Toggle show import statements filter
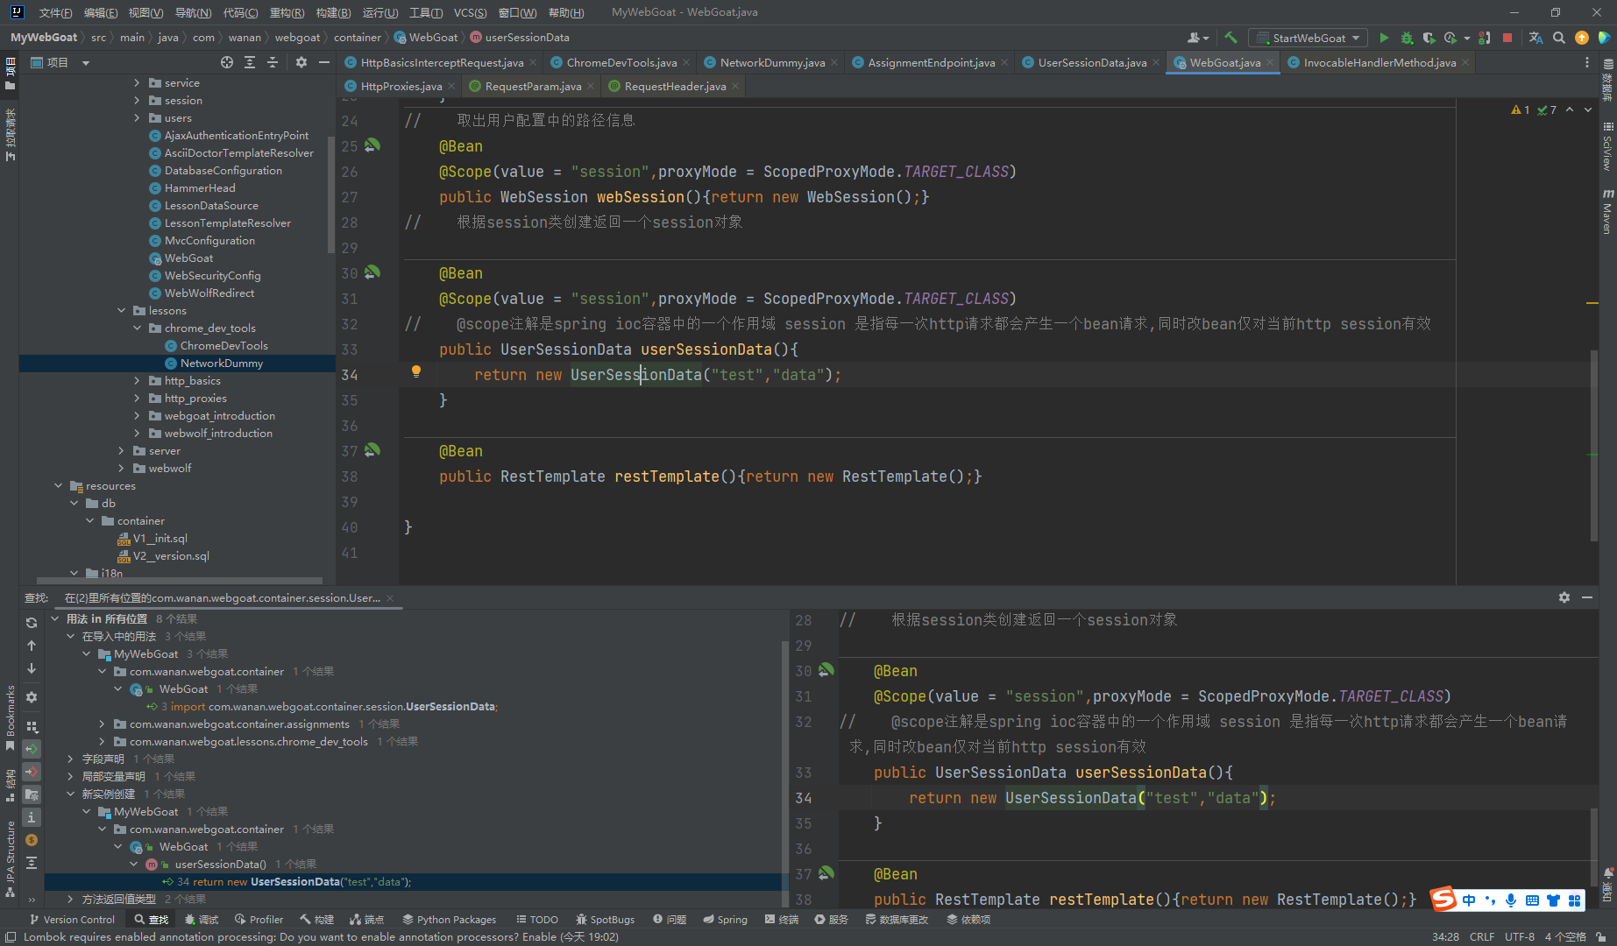The width and height of the screenshot is (1617, 946). point(32,794)
